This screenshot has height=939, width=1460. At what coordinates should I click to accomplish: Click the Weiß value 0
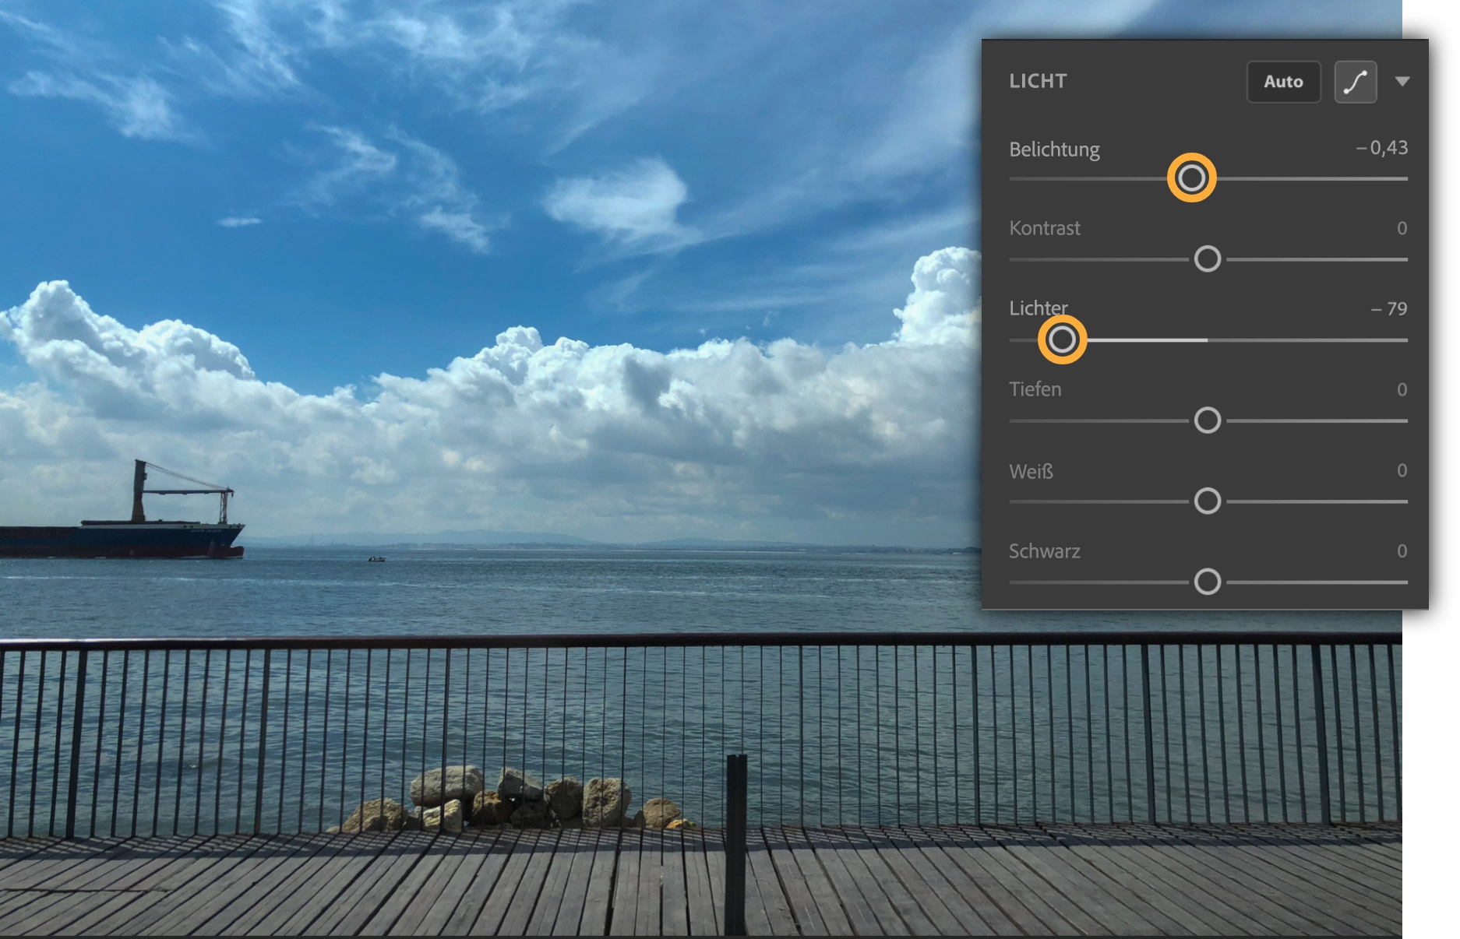tap(1402, 470)
